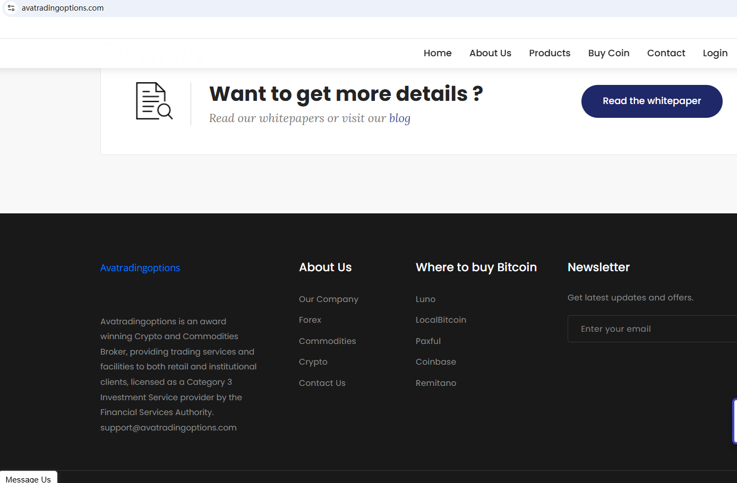The height and width of the screenshot is (483, 737).
Task: Open the Message Us chat tab
Action: pyautogui.click(x=28, y=478)
